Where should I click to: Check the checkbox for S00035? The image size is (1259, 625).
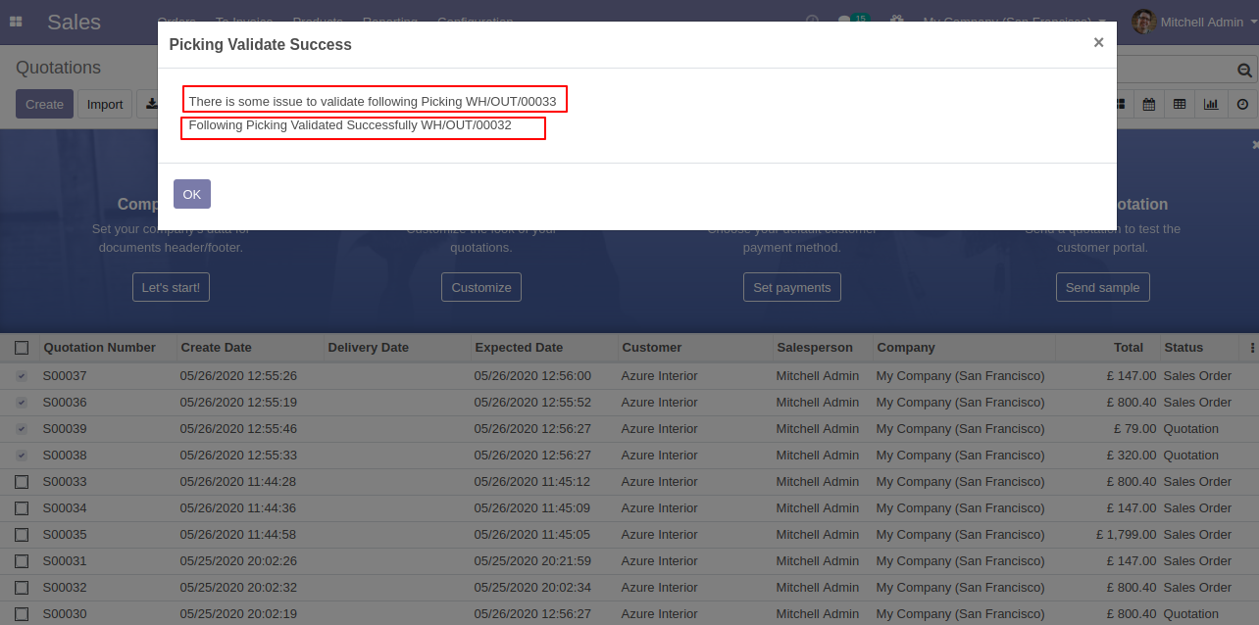22,535
